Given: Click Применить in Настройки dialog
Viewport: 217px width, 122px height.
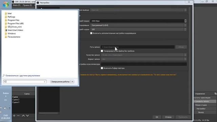Looking at the screenshot, I should click(x=183, y=117).
